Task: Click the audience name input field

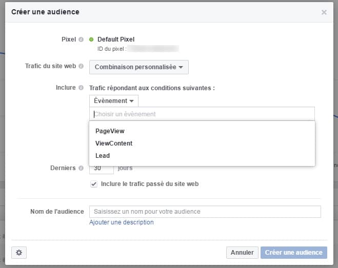Action: point(205,212)
